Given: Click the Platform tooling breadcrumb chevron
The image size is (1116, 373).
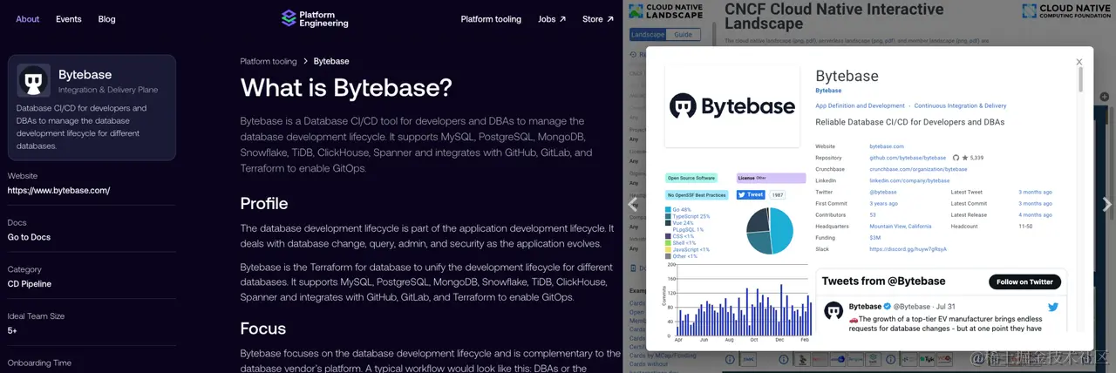Looking at the screenshot, I should [306, 62].
